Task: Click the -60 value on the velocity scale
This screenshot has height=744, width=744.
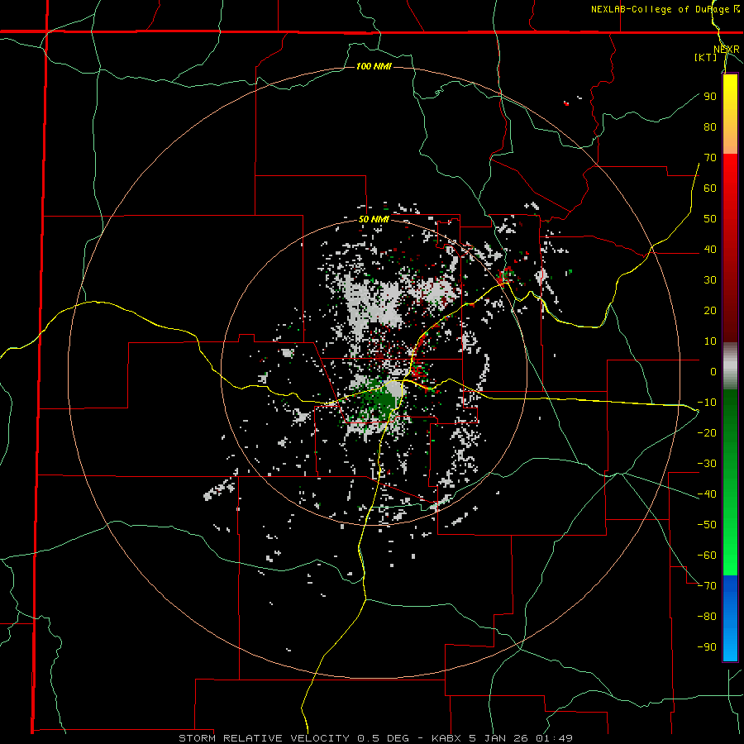Action: click(707, 556)
